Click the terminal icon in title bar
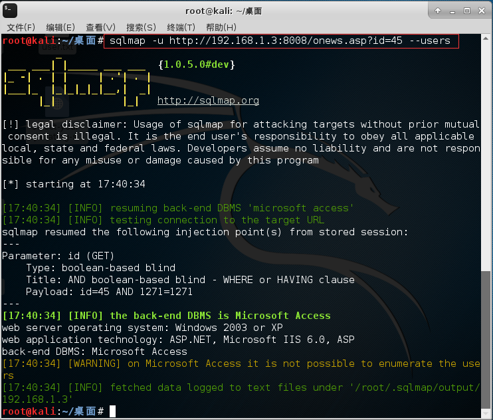 (x=10, y=11)
